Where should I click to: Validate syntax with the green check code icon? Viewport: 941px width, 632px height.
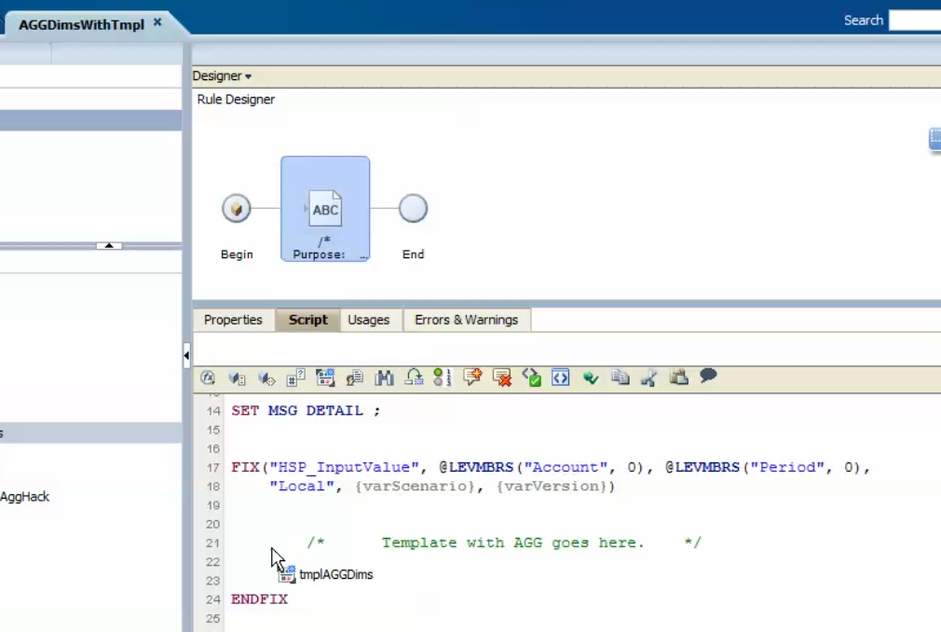[531, 378]
